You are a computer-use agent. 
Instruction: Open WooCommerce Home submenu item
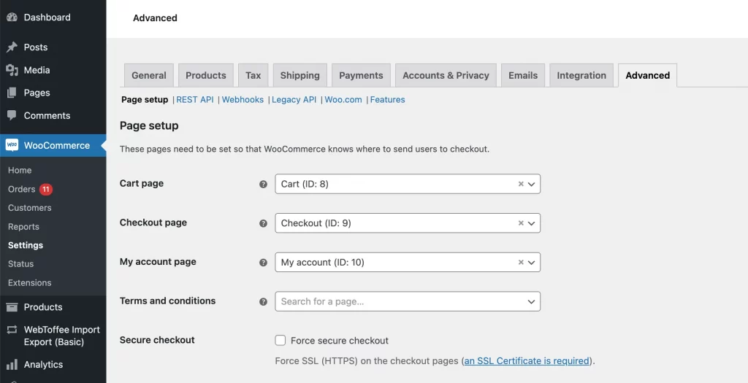tap(20, 170)
